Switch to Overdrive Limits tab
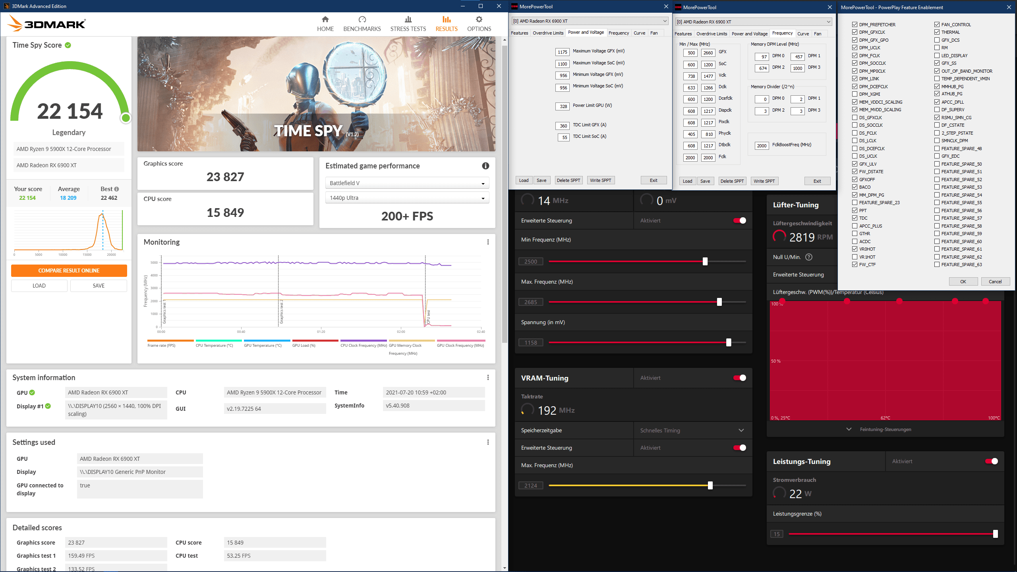The height and width of the screenshot is (572, 1017). (x=548, y=33)
